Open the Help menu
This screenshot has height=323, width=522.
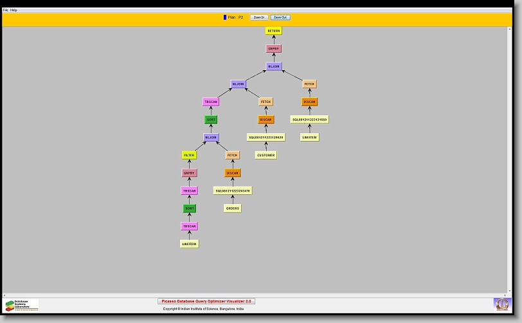point(14,10)
